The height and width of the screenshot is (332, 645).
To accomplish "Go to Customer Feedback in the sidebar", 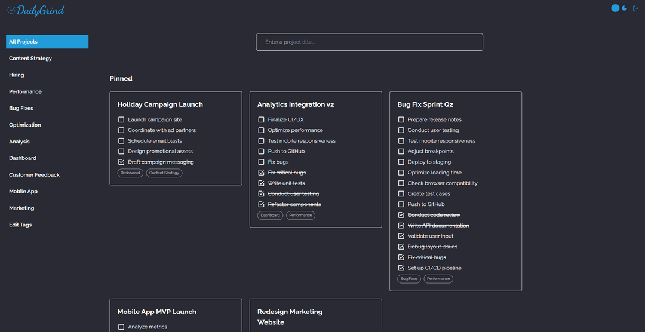I will pos(34,175).
